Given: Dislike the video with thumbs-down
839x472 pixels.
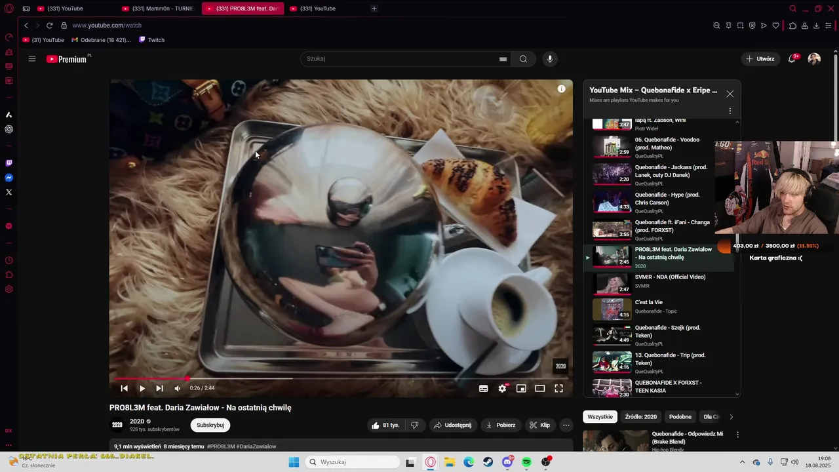Looking at the screenshot, I should pos(414,425).
